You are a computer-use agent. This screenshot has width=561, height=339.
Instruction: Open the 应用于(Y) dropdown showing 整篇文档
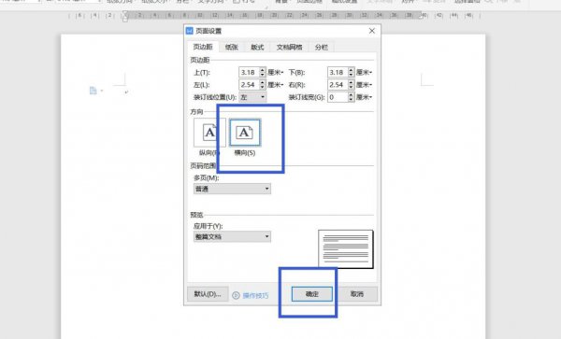click(232, 236)
